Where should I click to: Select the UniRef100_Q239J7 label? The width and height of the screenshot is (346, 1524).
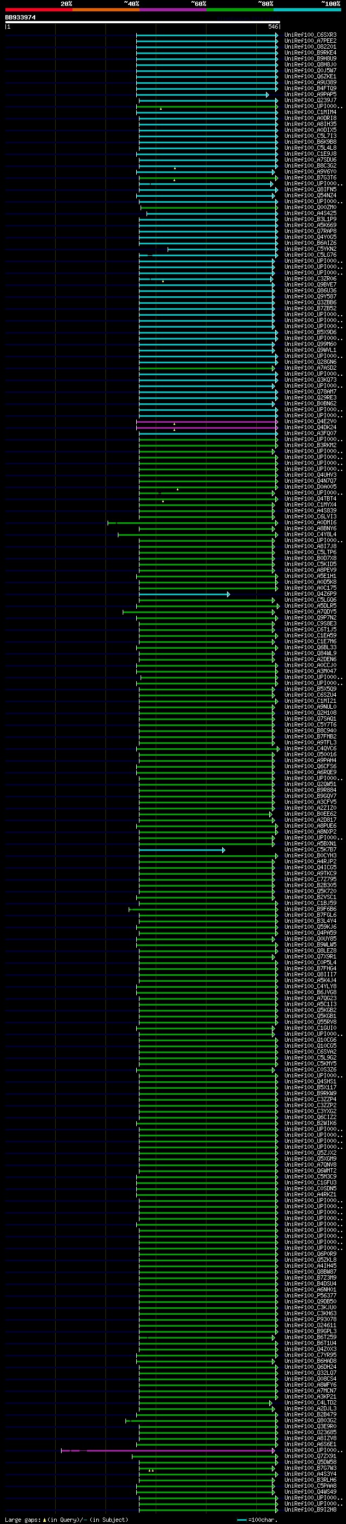click(310, 100)
